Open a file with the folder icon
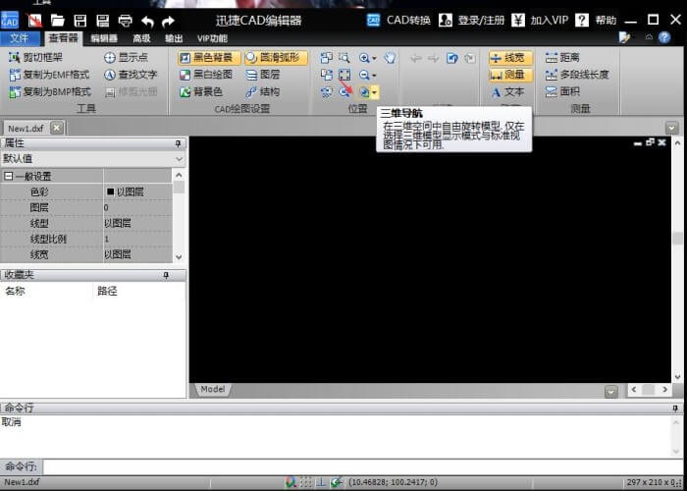This screenshot has width=687, height=491. tap(57, 21)
